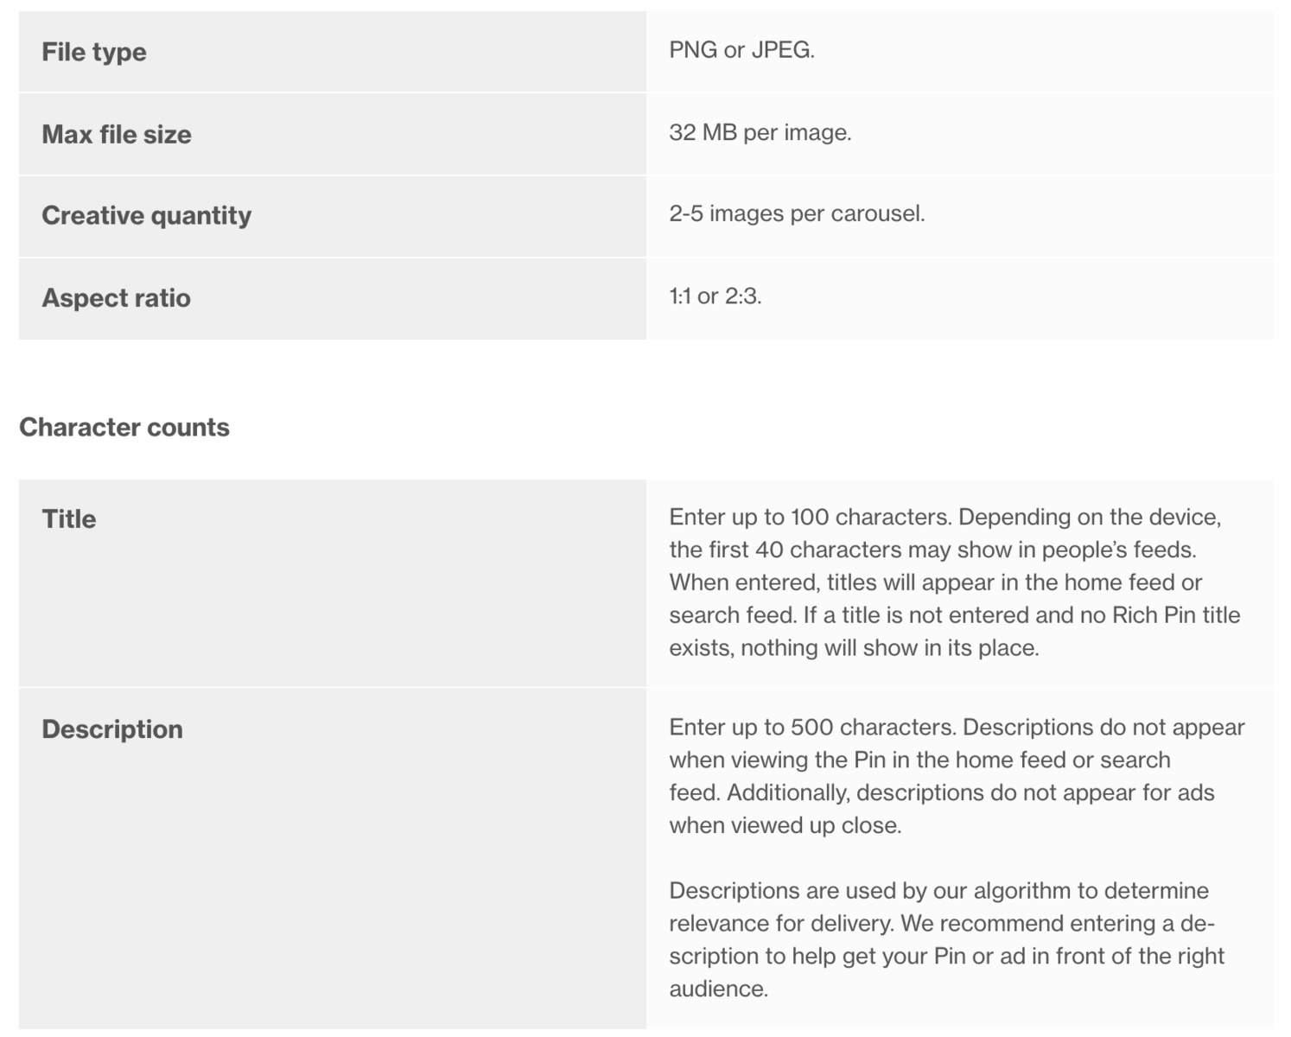1291x1037 pixels.
Task: Click the line mentioning first 40 characters
Action: (932, 550)
